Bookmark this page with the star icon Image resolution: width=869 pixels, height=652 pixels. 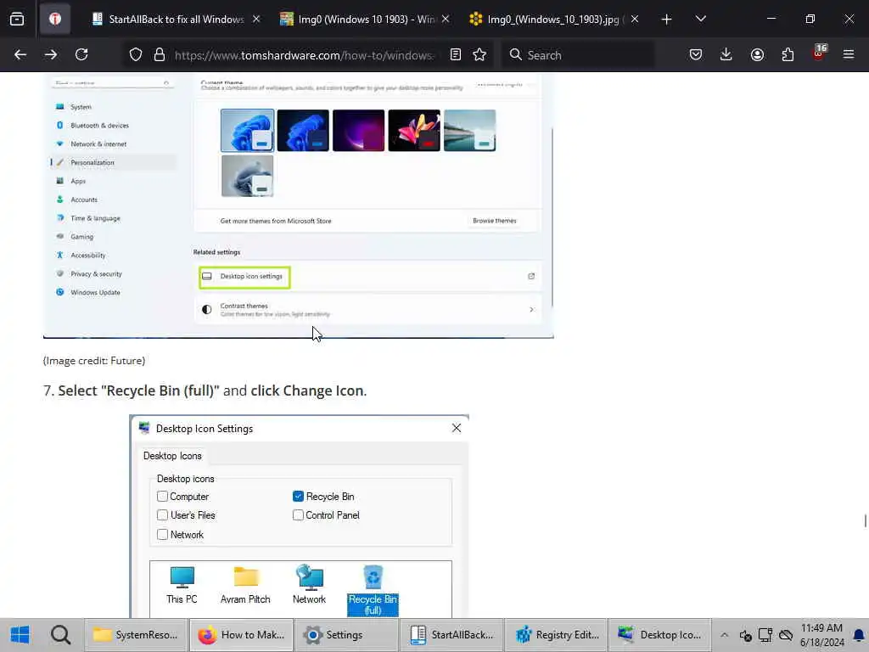479,54
